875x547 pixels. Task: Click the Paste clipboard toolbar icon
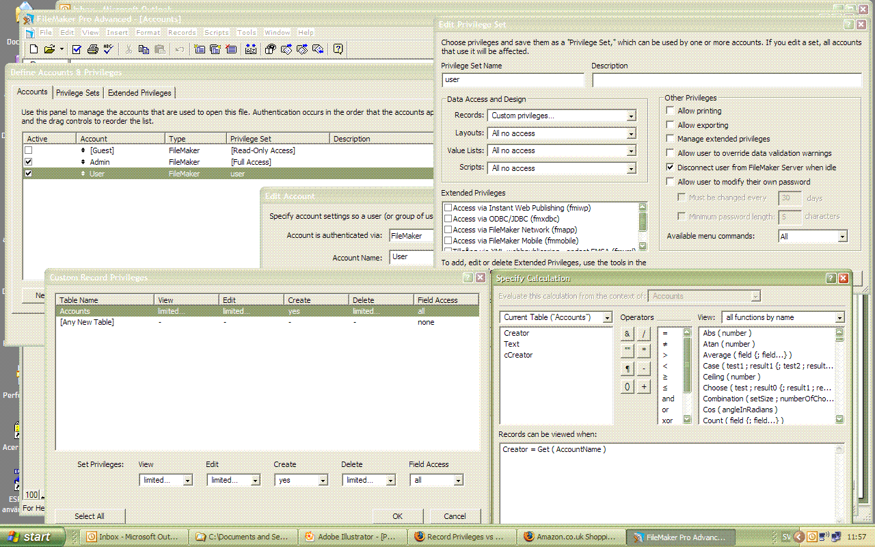(x=159, y=49)
